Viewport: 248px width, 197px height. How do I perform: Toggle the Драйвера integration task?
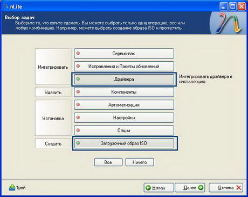tap(124, 79)
